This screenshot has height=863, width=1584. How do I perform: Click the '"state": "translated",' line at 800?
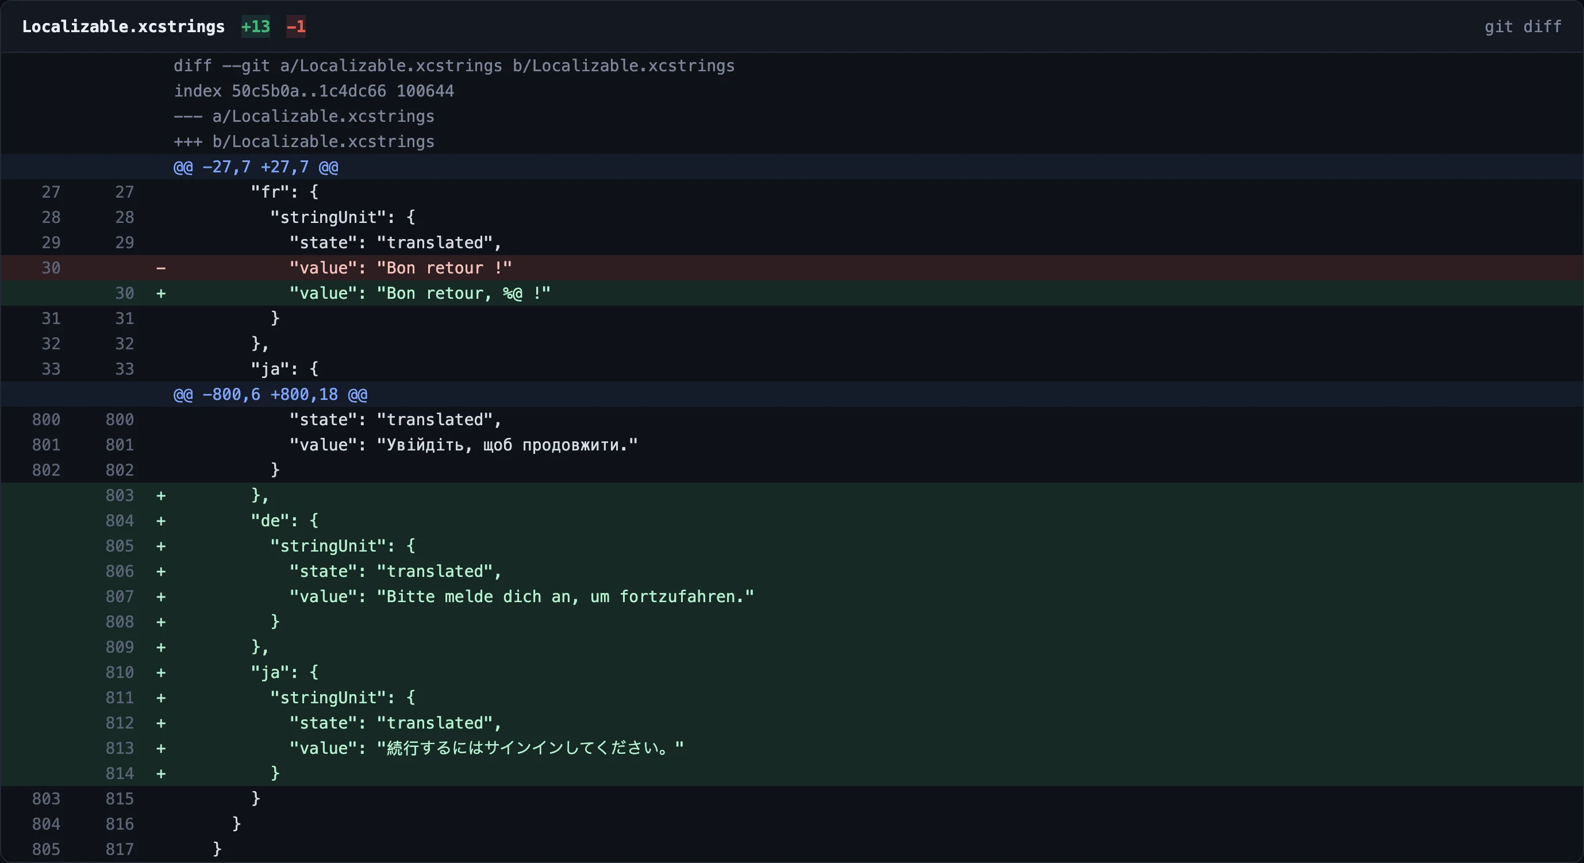click(792, 419)
